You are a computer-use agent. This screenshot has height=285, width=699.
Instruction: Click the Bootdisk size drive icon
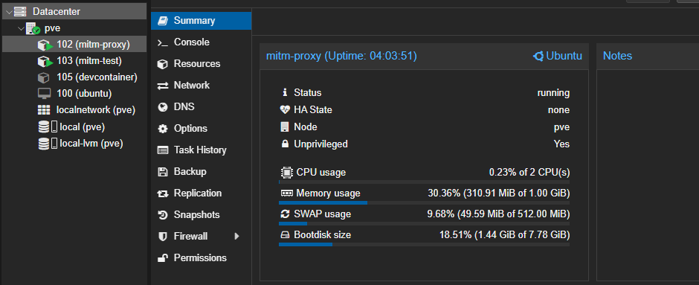(284, 235)
